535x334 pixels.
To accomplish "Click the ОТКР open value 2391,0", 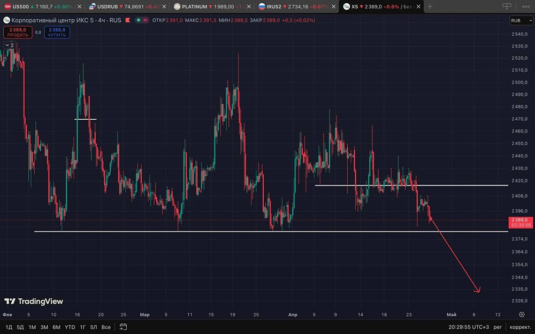I will [174, 20].
